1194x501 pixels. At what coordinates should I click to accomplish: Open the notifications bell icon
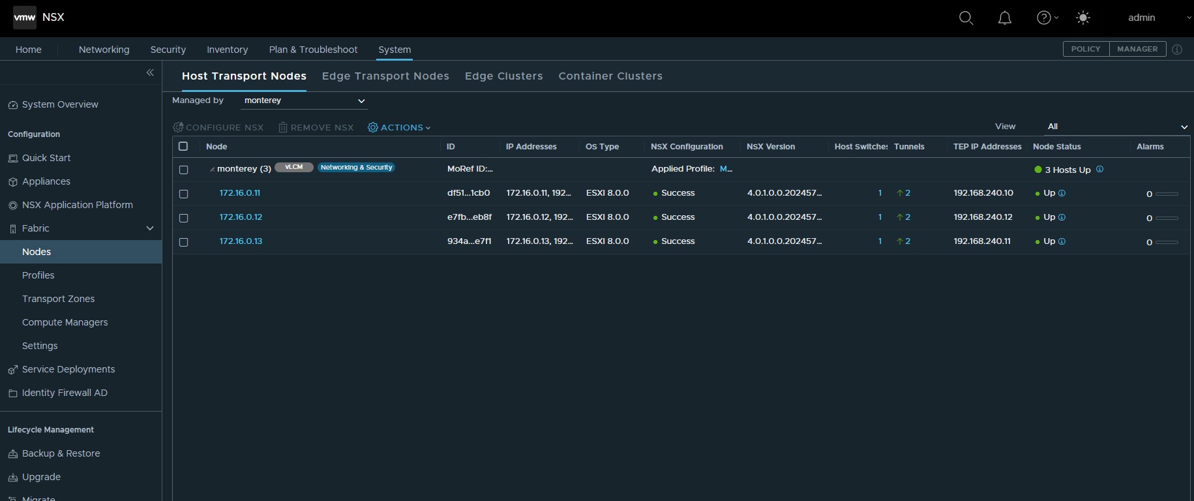1005,18
